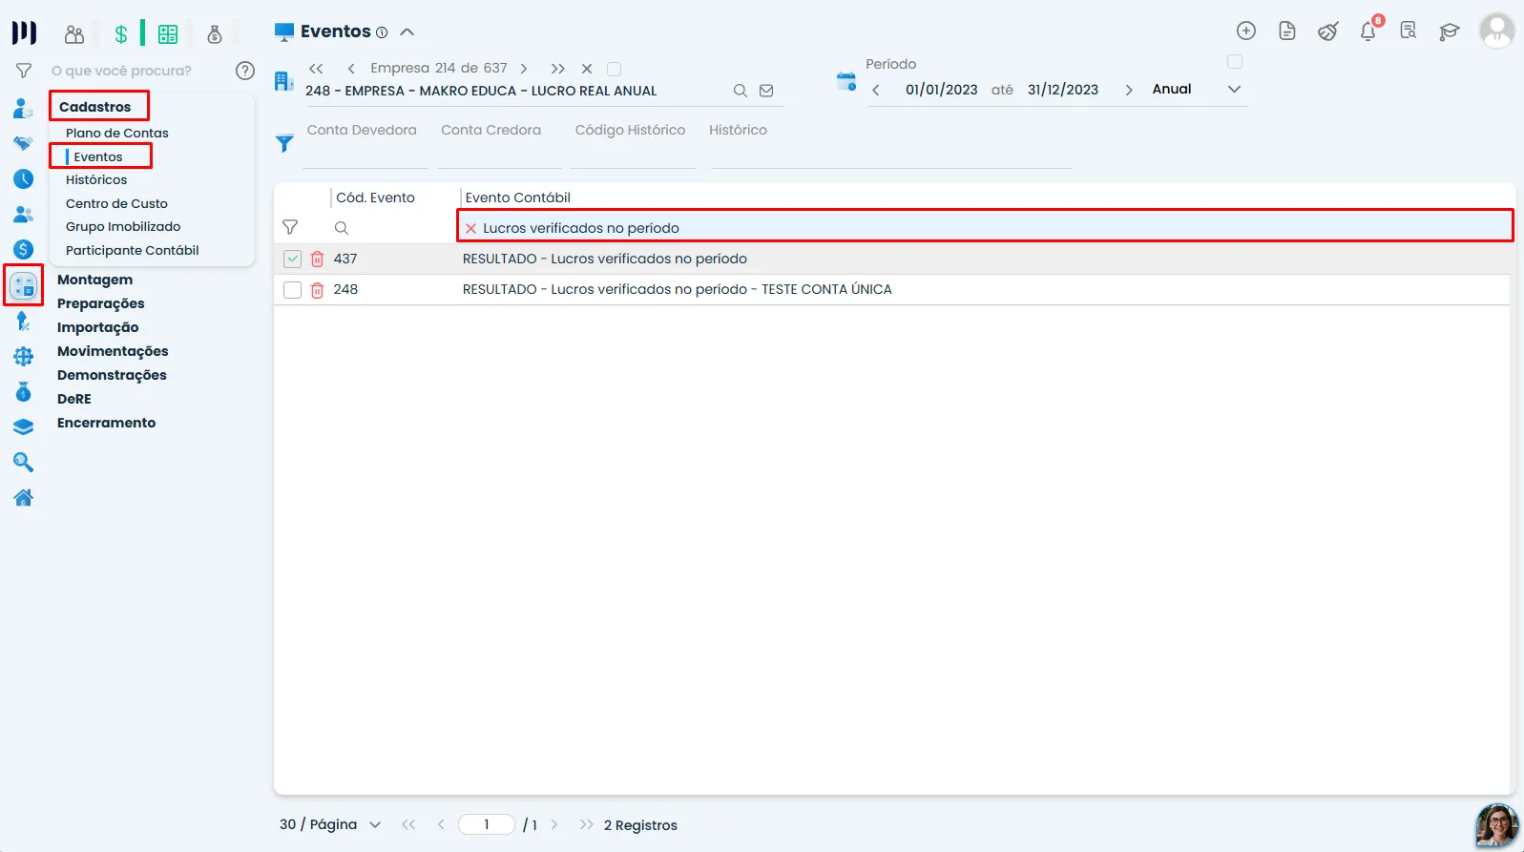
Task: Expand the Anual period dropdown
Action: (1234, 89)
